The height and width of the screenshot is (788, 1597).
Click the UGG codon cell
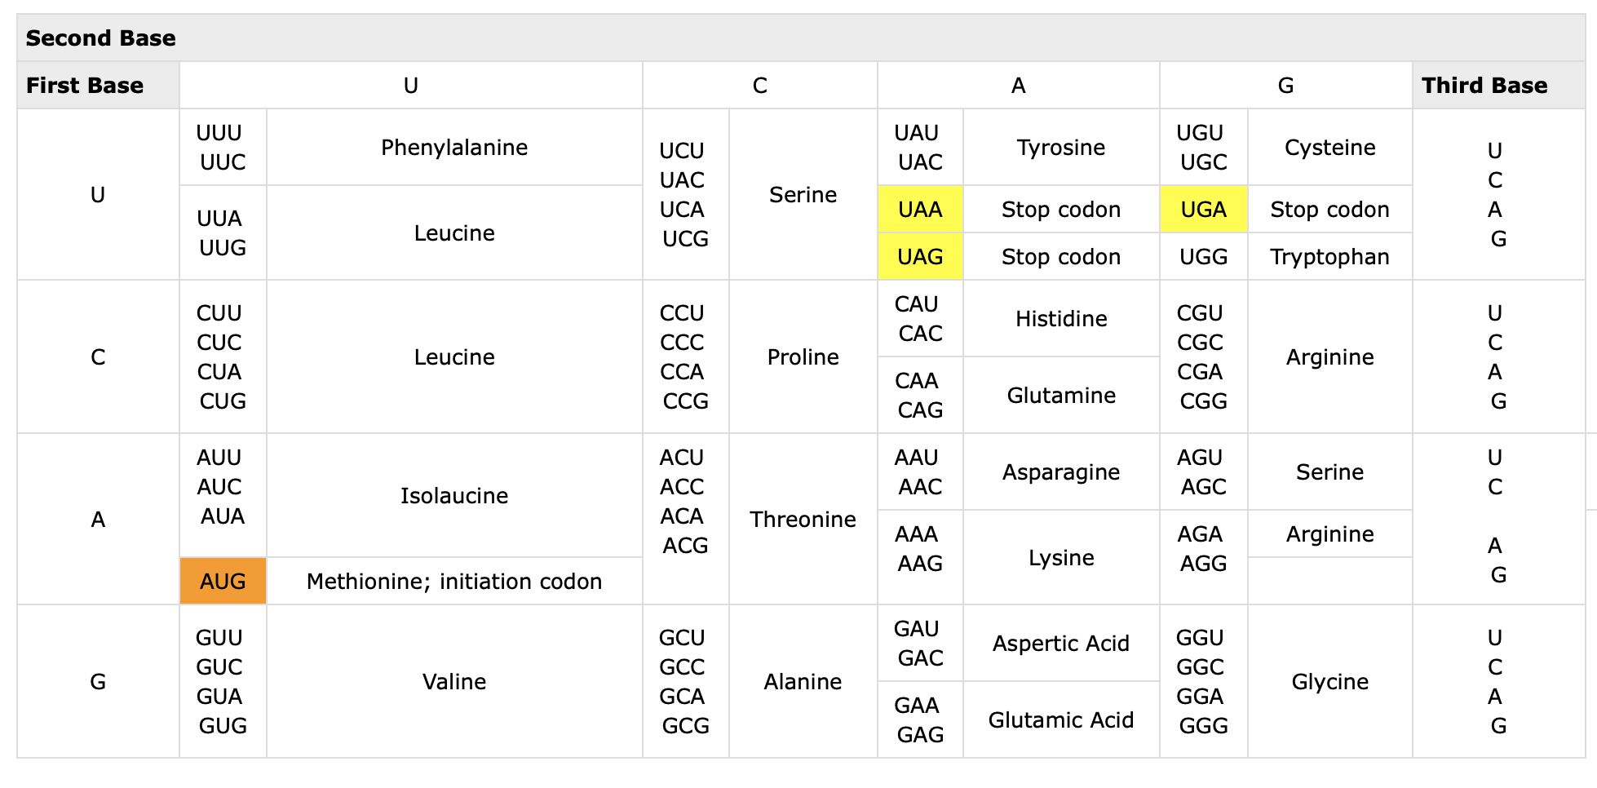pos(1203,257)
